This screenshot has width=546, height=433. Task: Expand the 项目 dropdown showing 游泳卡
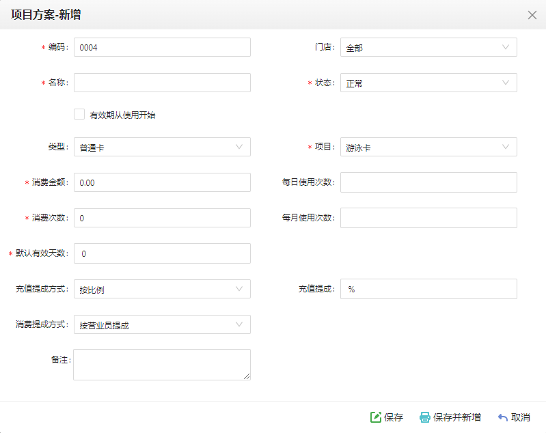pos(428,147)
